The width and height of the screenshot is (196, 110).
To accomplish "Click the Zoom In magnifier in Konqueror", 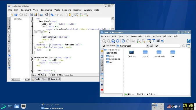I will [139, 41].
